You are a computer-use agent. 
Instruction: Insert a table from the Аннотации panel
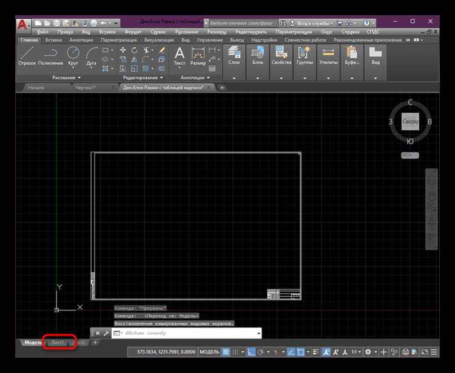tap(212, 69)
